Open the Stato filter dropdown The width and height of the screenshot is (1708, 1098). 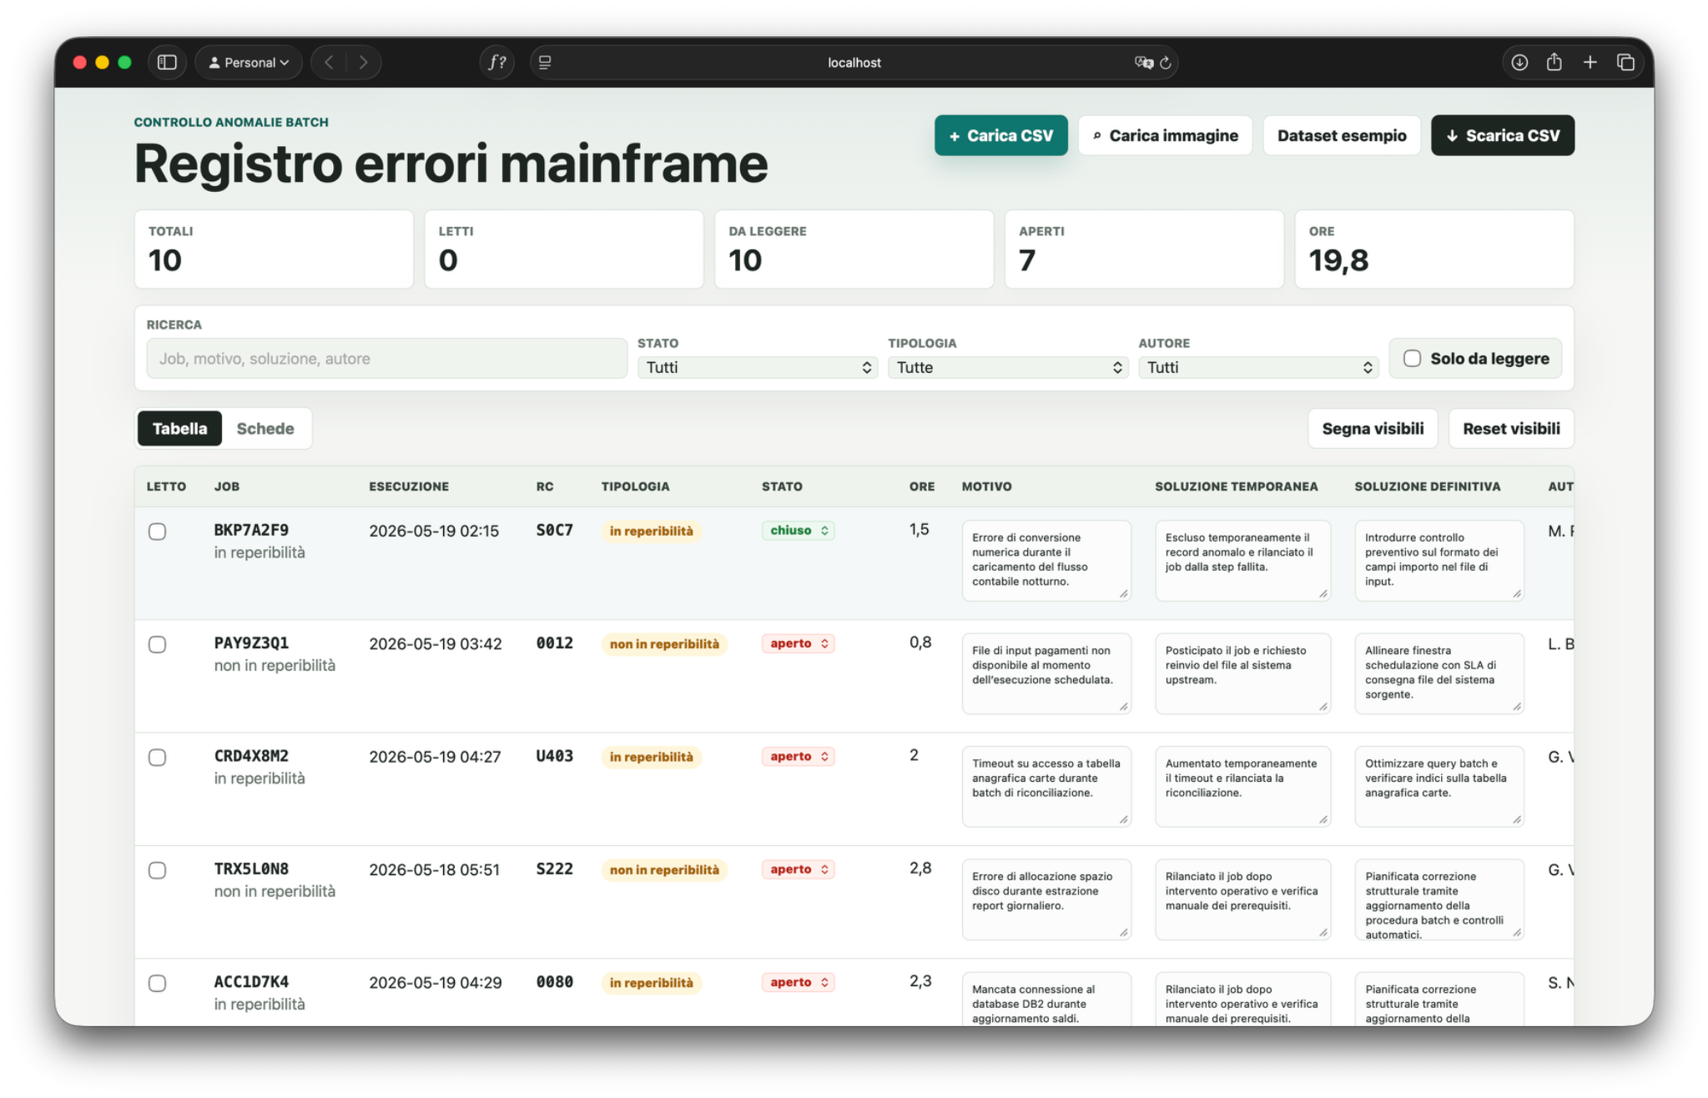coord(757,367)
